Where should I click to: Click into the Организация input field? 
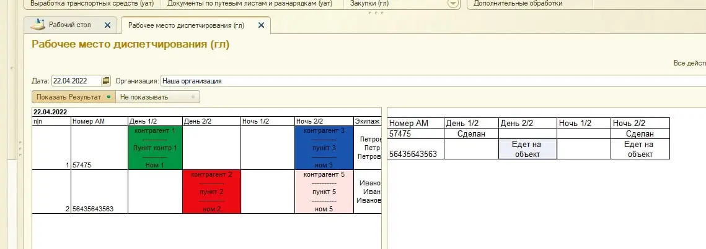click(428, 81)
